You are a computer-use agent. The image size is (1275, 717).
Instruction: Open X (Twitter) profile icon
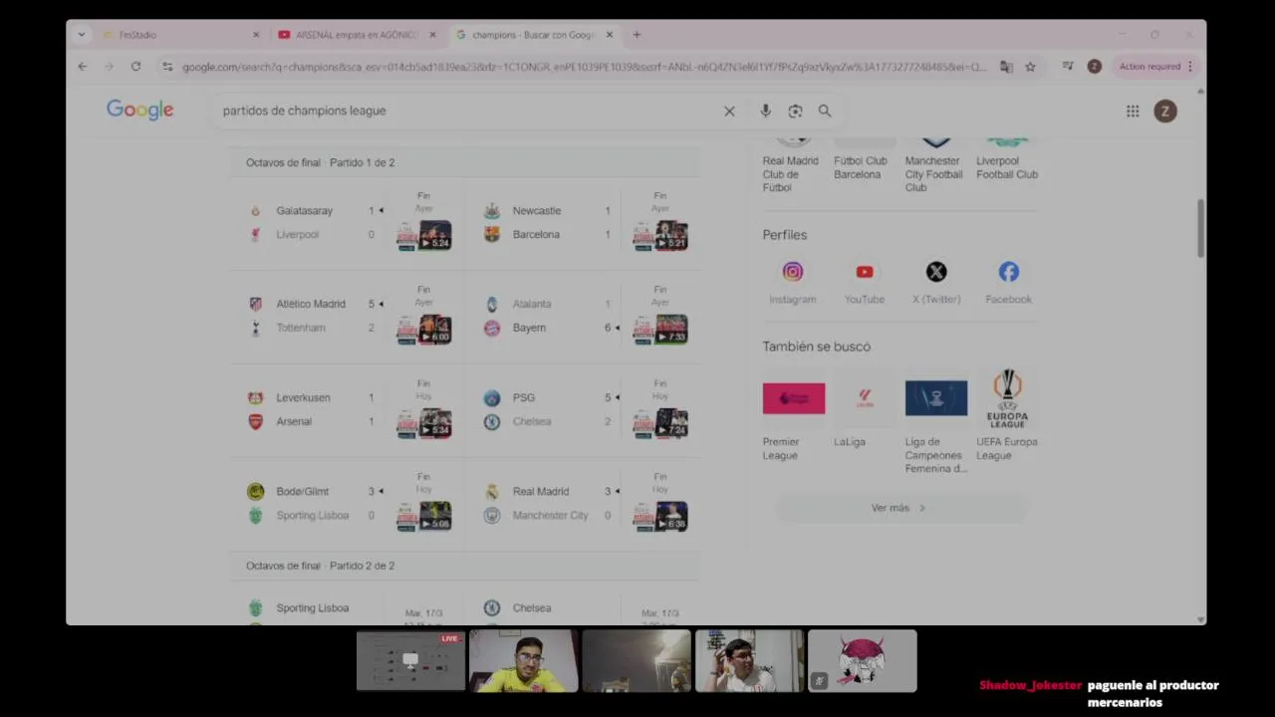click(936, 272)
